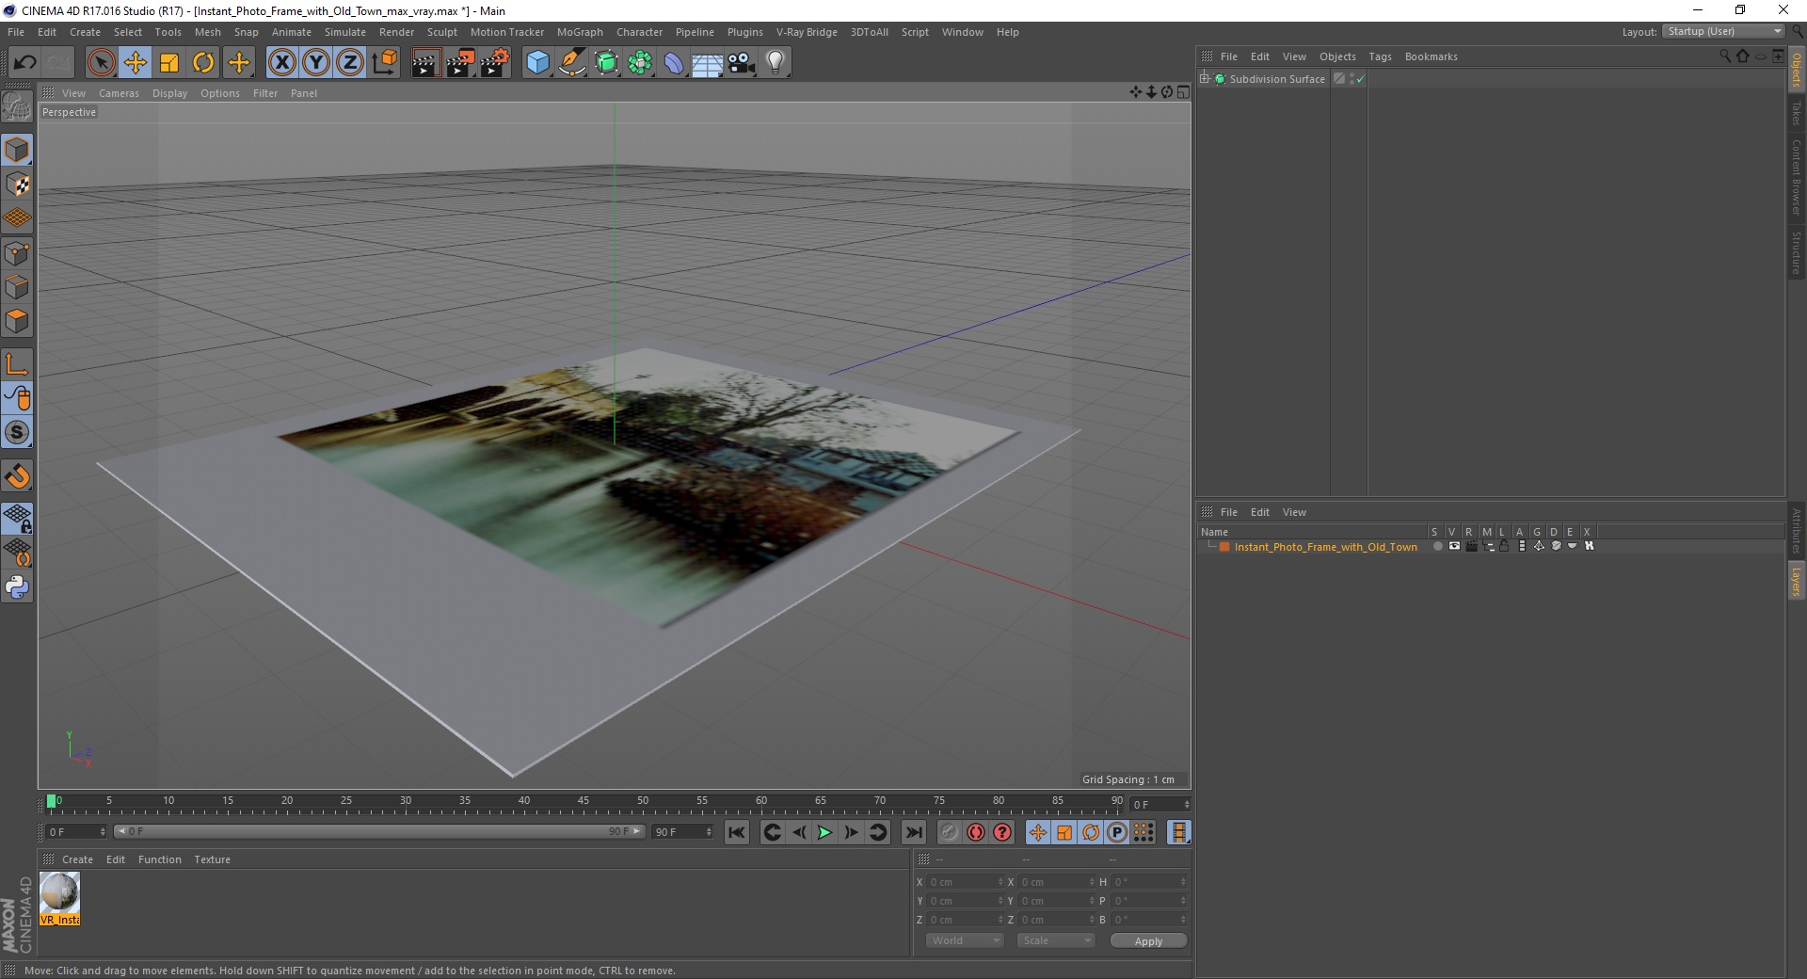Open Edit Render Settings icon
The width and height of the screenshot is (1807, 979).
click(495, 63)
